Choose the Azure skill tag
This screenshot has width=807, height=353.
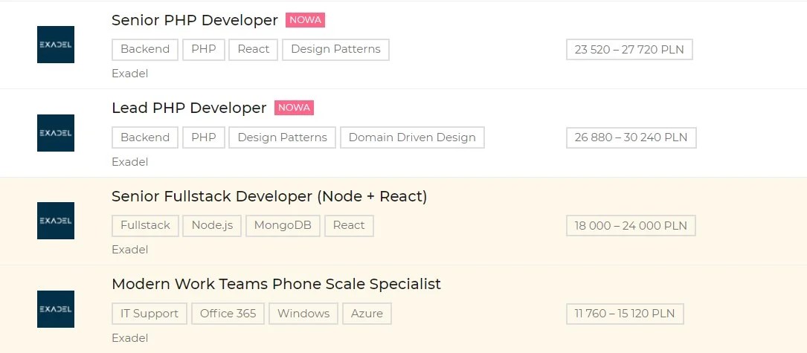click(367, 314)
